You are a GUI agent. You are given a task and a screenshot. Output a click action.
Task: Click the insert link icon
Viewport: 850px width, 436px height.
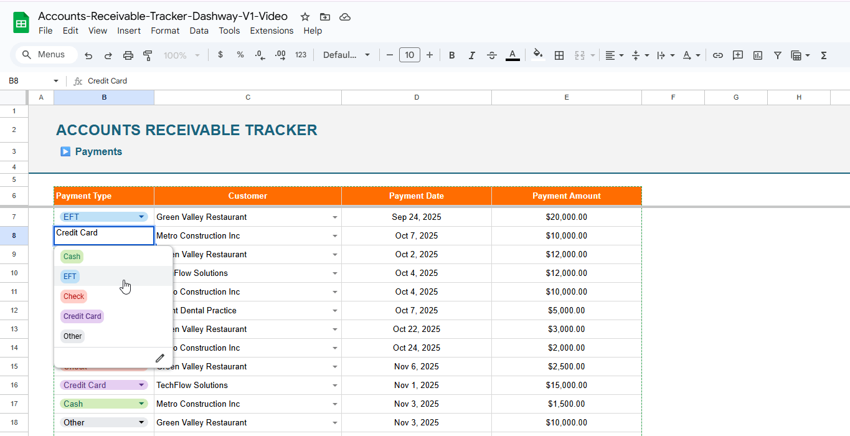point(718,55)
